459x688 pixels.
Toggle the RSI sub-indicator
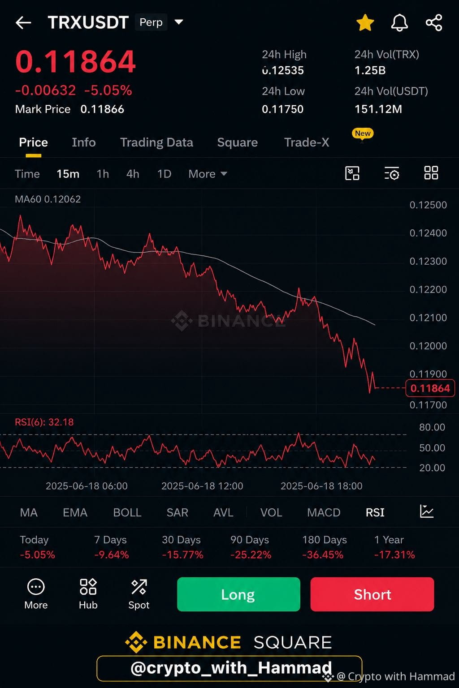[x=375, y=512]
